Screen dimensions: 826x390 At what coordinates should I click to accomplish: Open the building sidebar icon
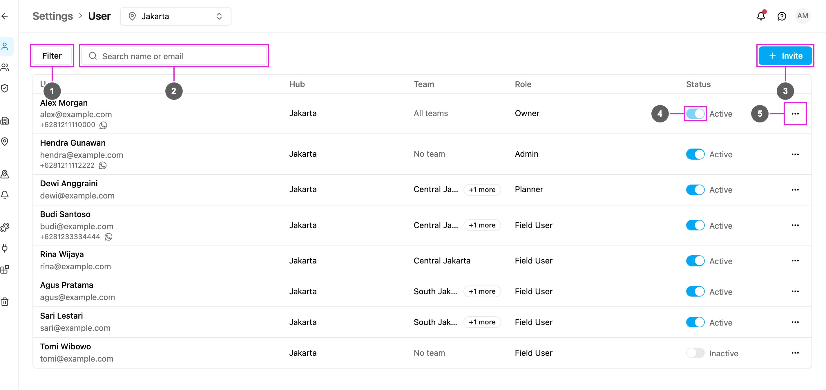coord(5,121)
